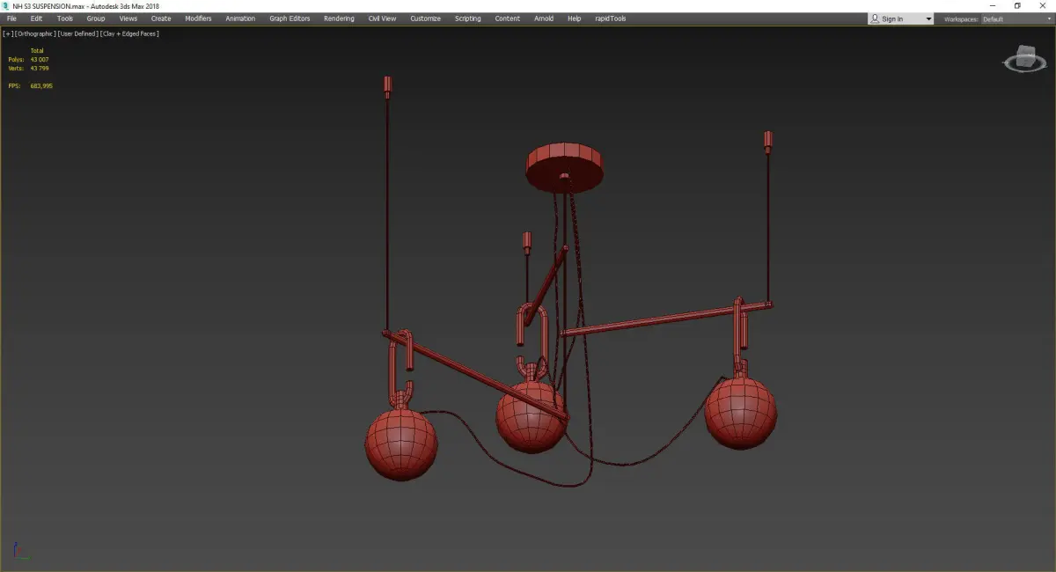Click the User Defined shading label

point(77,33)
